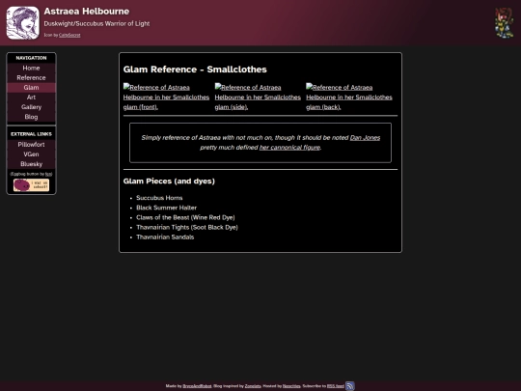Click the 'Made by' author link in footer

[x=197, y=386]
